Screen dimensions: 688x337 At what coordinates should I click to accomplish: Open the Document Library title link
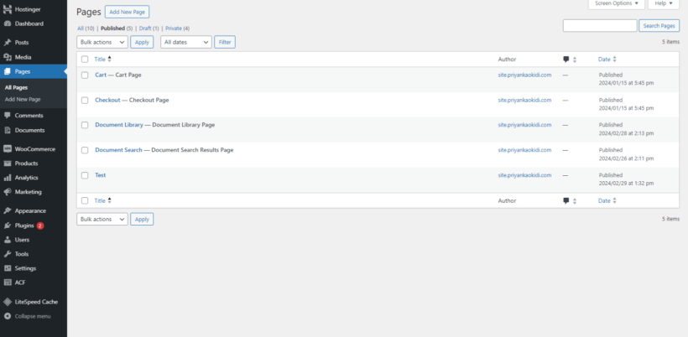click(x=119, y=125)
